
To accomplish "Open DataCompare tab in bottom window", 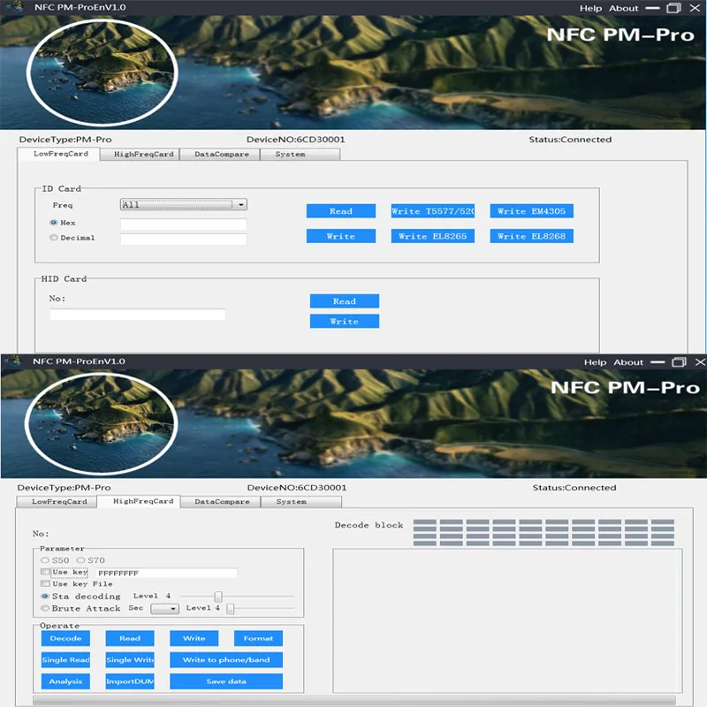I will click(220, 501).
